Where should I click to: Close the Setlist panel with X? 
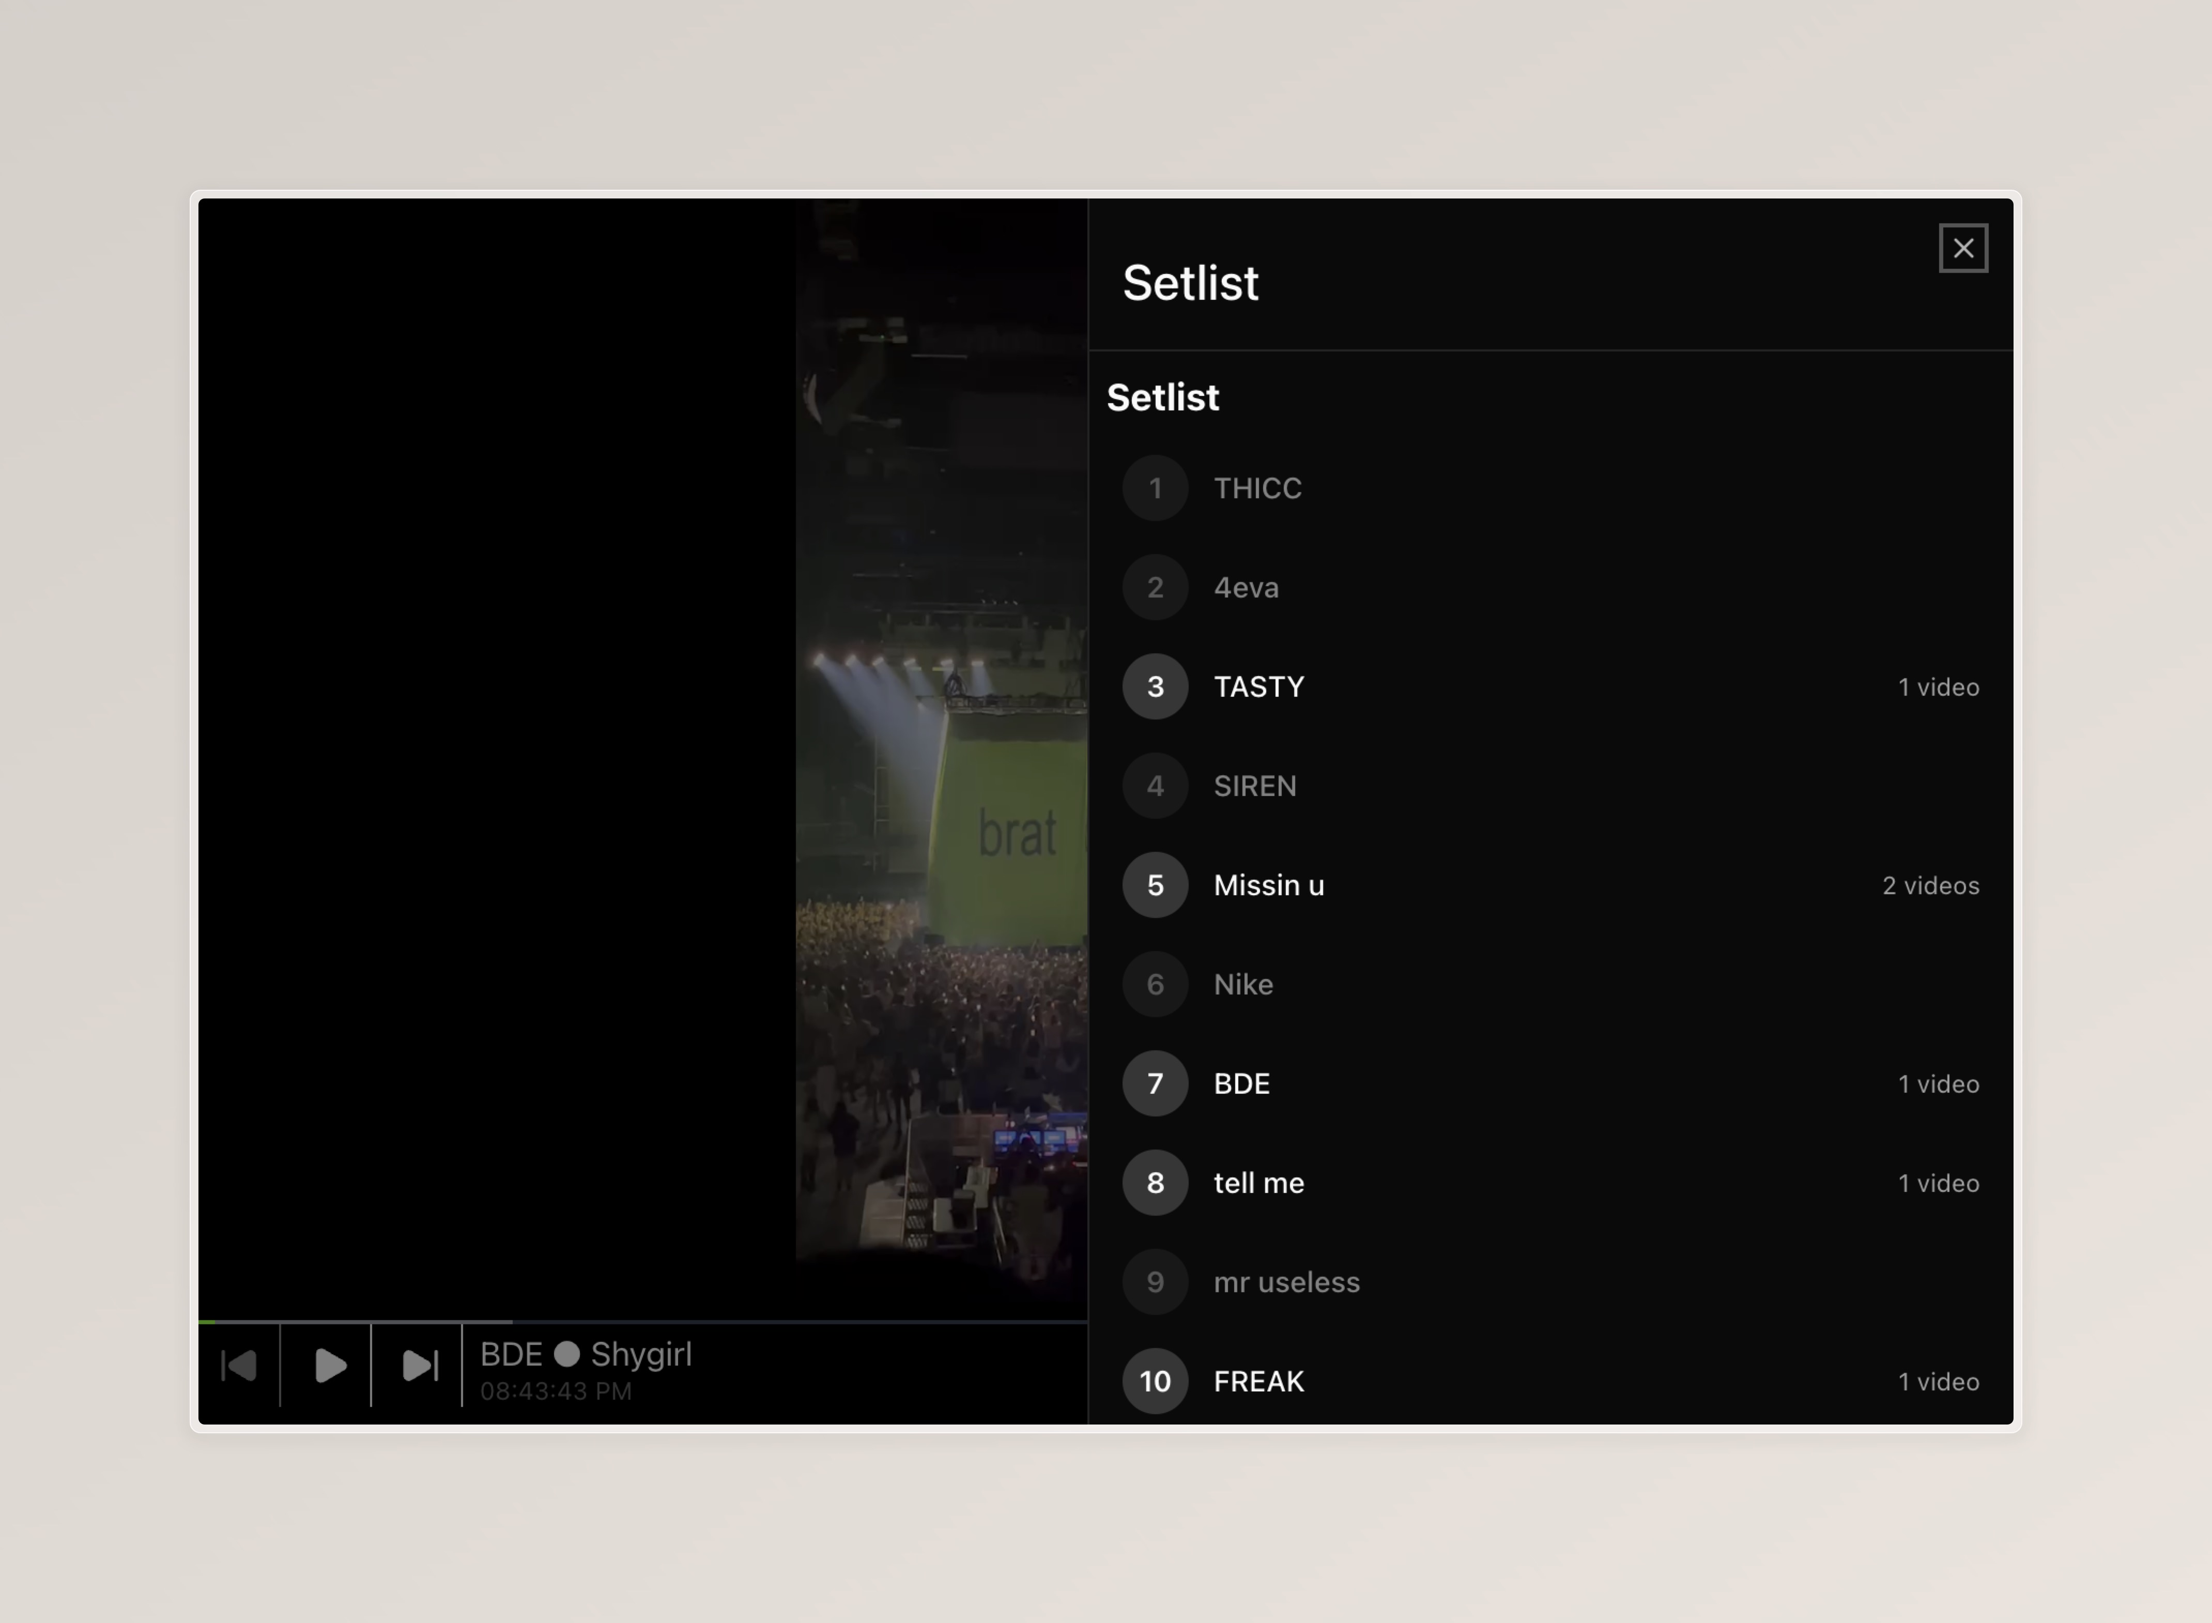pyautogui.click(x=1961, y=248)
